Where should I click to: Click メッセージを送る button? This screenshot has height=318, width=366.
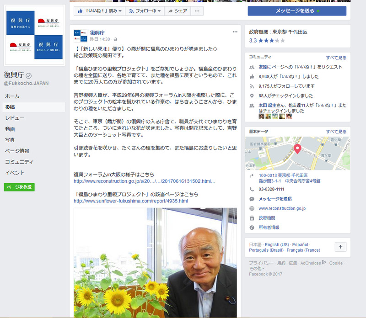(x=297, y=11)
